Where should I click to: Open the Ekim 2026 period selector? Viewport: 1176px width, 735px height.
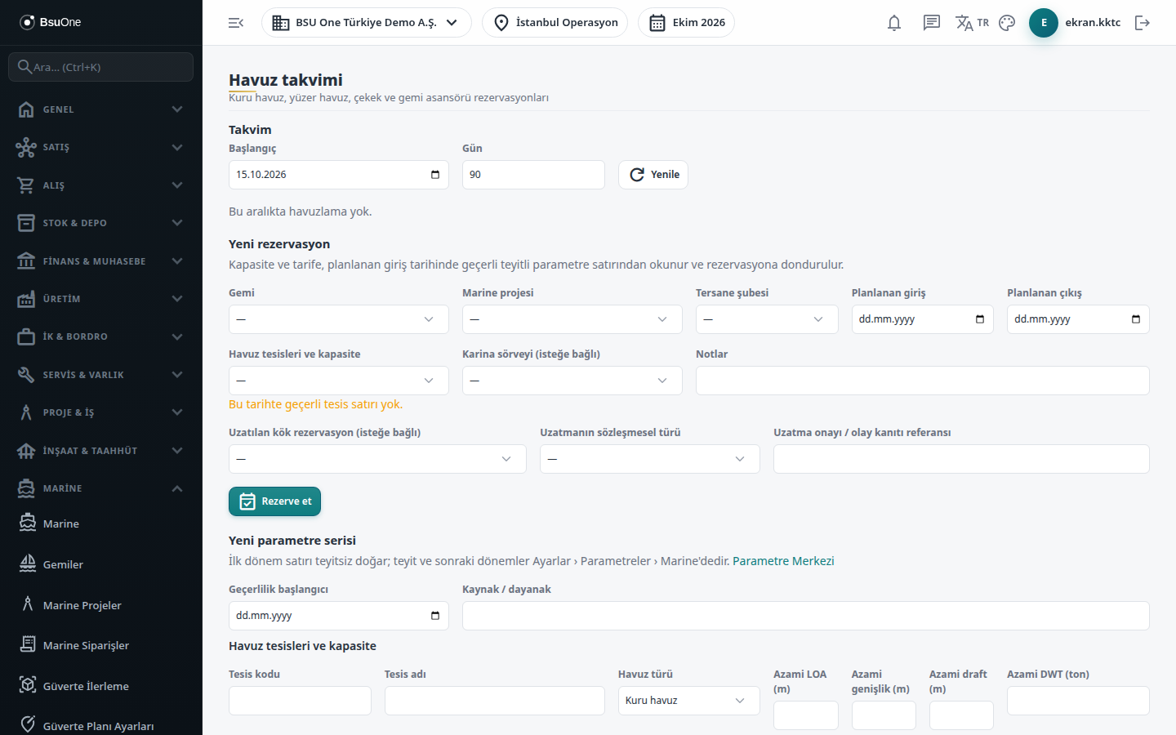tap(687, 23)
